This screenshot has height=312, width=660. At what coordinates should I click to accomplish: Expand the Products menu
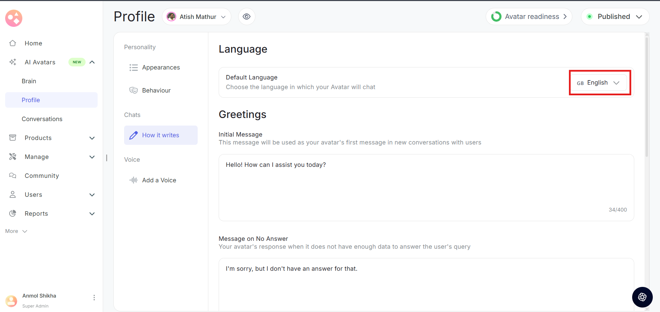pos(92,138)
